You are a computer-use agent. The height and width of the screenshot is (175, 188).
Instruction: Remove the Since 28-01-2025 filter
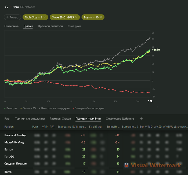tap(76, 17)
